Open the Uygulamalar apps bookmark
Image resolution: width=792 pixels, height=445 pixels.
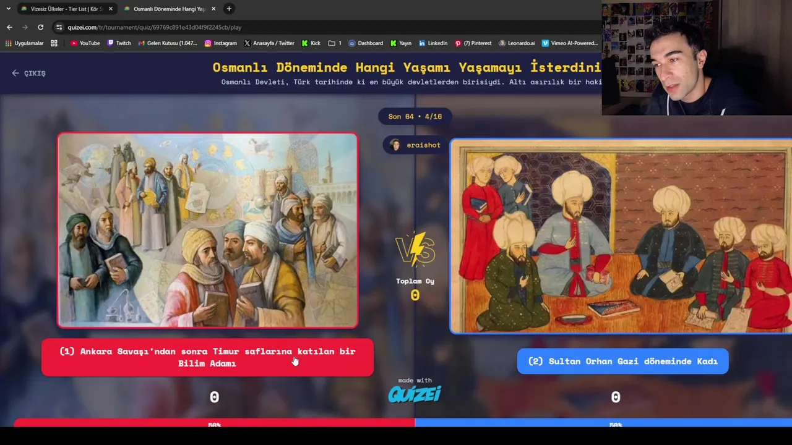24,43
